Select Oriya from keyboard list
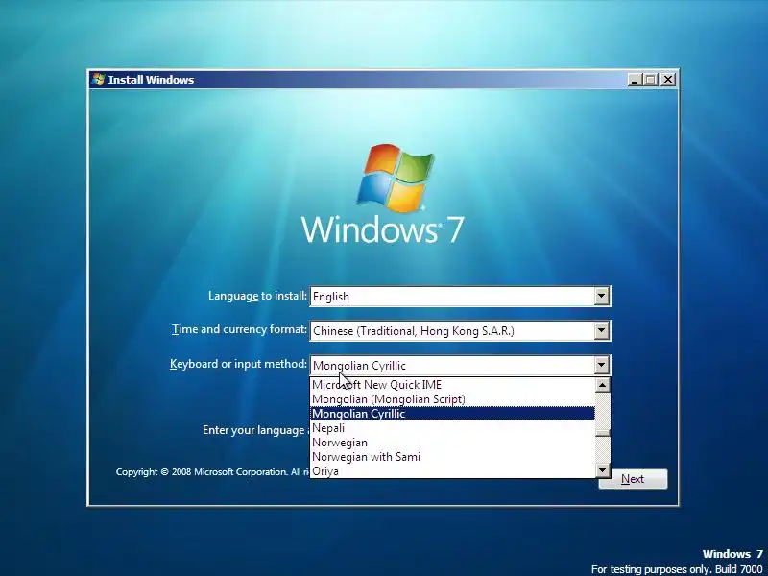The width and height of the screenshot is (768, 576). [452, 471]
